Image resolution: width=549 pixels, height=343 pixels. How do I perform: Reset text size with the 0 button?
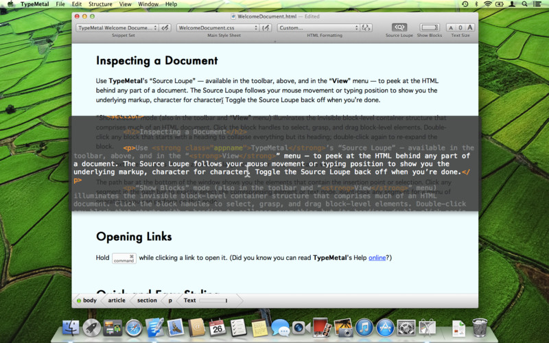[460, 27]
